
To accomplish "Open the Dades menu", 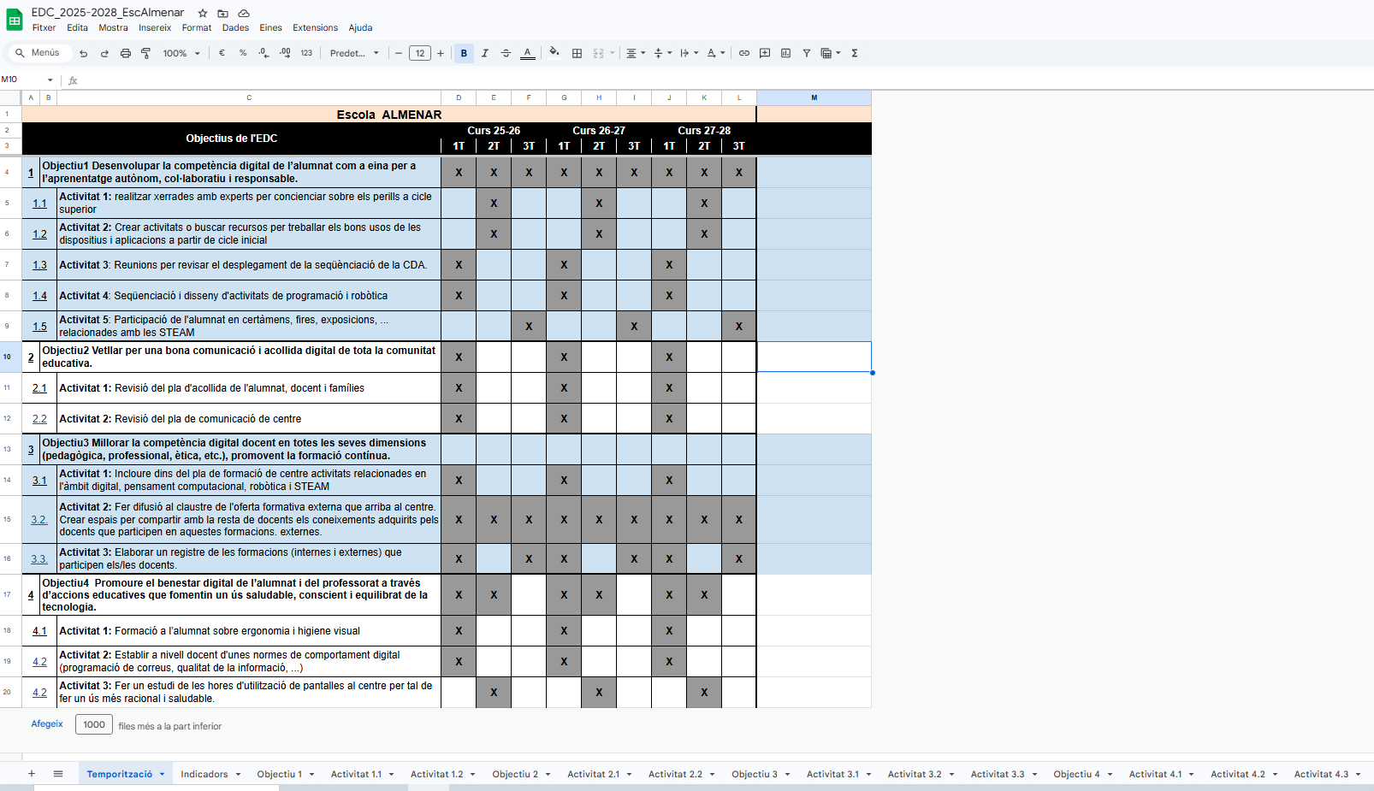I will coord(235,27).
